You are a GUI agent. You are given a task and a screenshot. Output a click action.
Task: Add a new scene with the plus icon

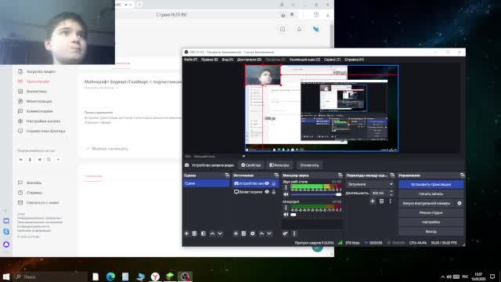tap(186, 233)
